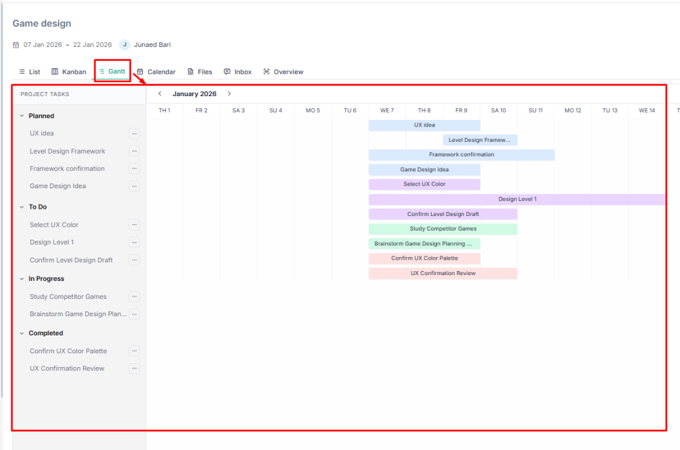Click the green Study Competitor Games bar

pos(442,229)
